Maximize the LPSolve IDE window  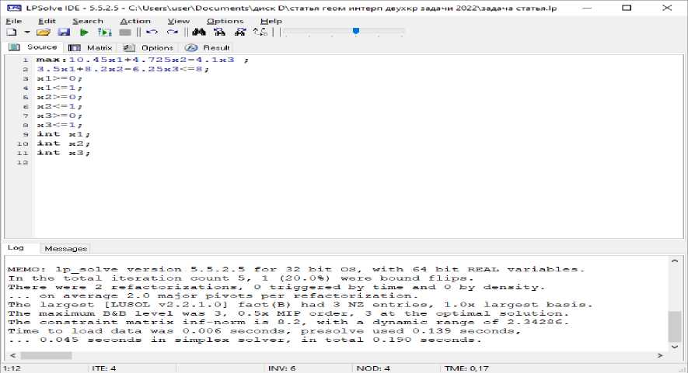coord(627,8)
